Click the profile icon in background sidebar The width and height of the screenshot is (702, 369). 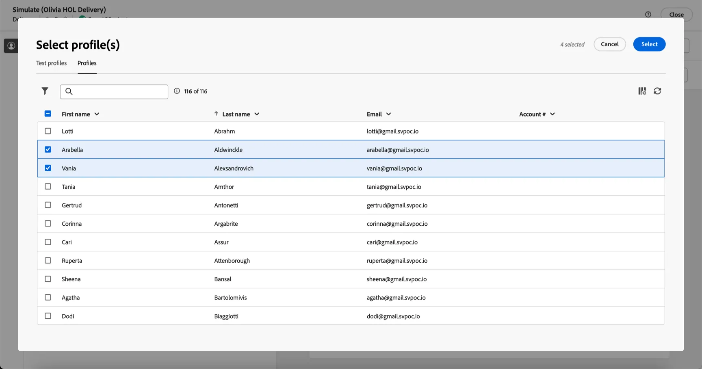(11, 46)
